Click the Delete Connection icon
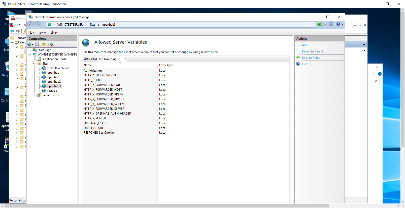The image size is (405, 208). [52, 44]
